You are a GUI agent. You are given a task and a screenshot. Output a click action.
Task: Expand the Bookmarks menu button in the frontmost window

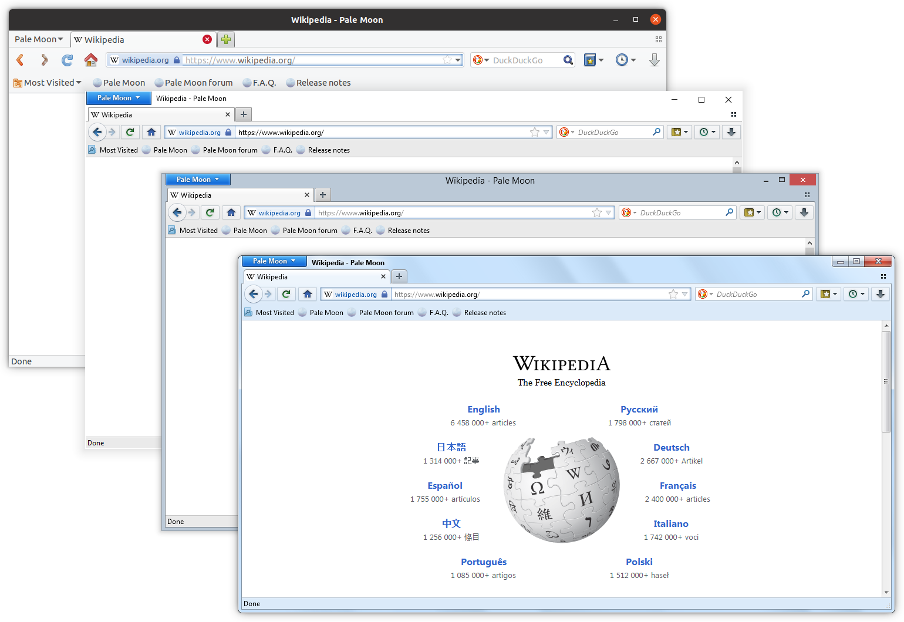coord(829,294)
